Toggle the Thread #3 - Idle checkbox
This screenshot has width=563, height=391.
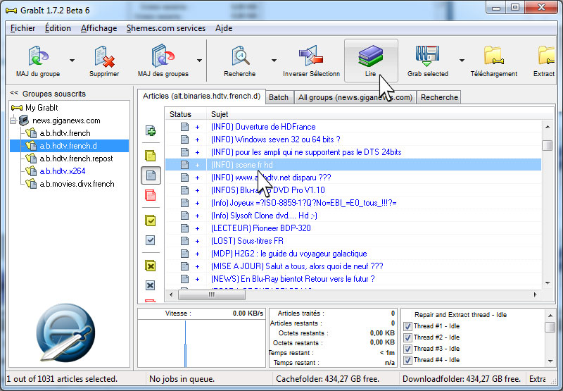[407, 349]
